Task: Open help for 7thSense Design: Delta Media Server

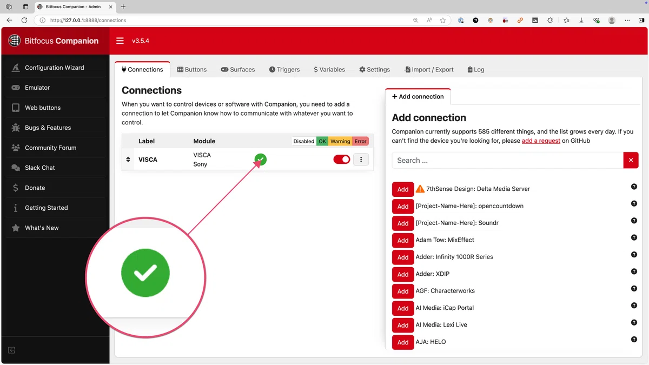Action: point(634,187)
